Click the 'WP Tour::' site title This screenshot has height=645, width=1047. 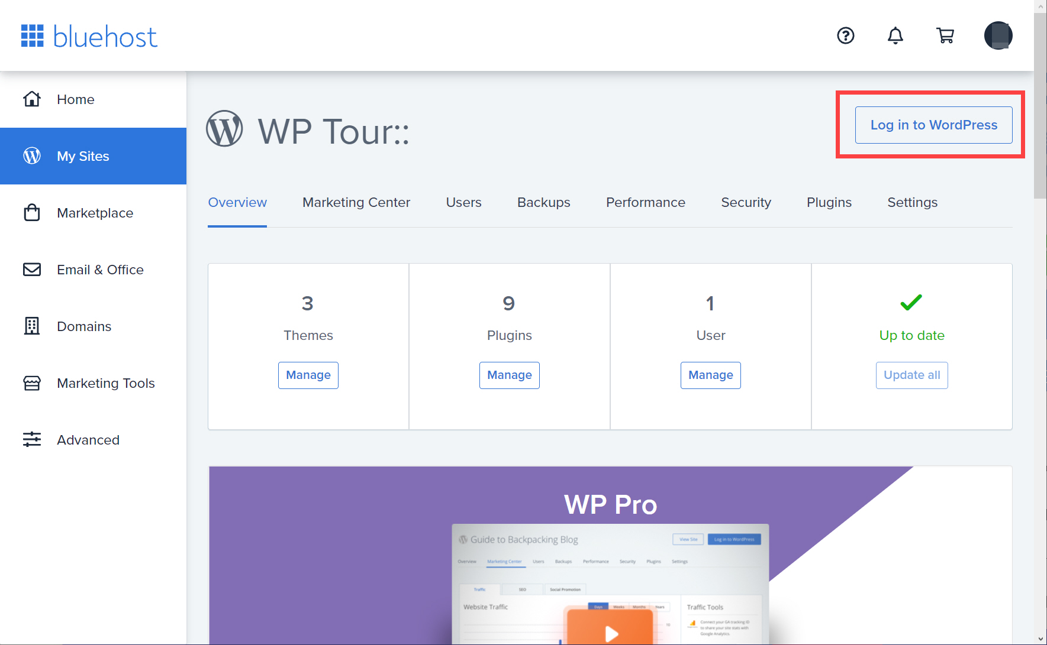pyautogui.click(x=334, y=131)
